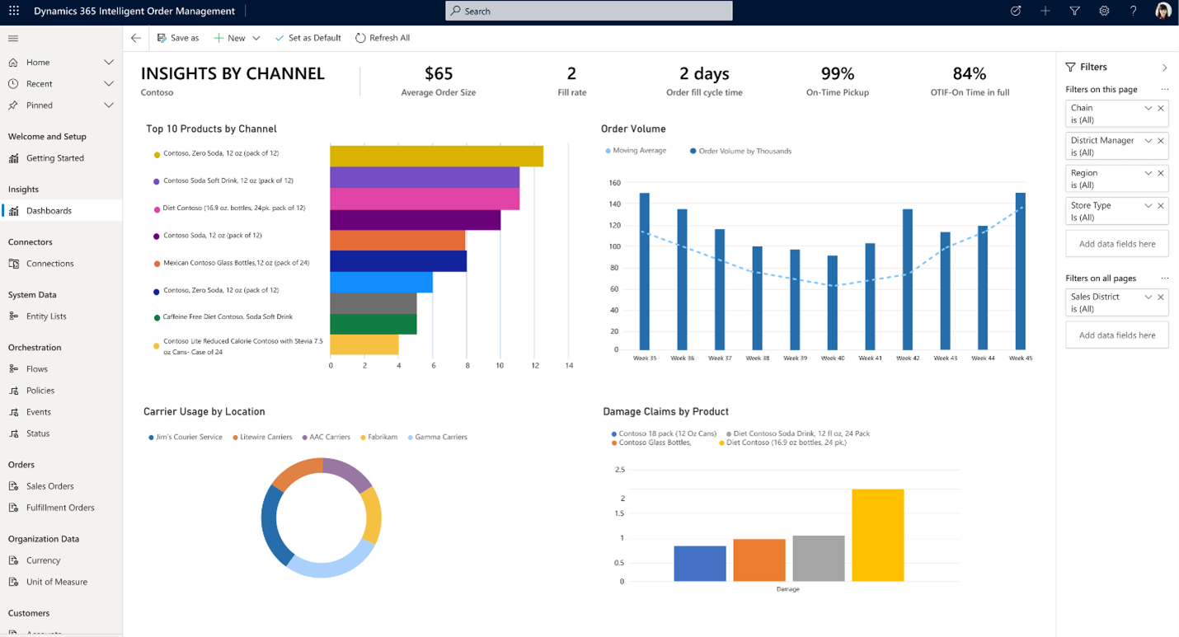Click the filter funnel icon in header
Viewport: 1179px width, 637px height.
click(1074, 12)
